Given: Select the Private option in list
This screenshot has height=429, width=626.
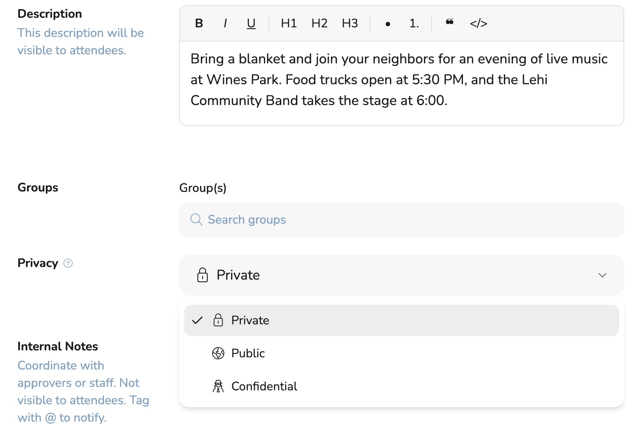Looking at the screenshot, I should pyautogui.click(x=402, y=320).
